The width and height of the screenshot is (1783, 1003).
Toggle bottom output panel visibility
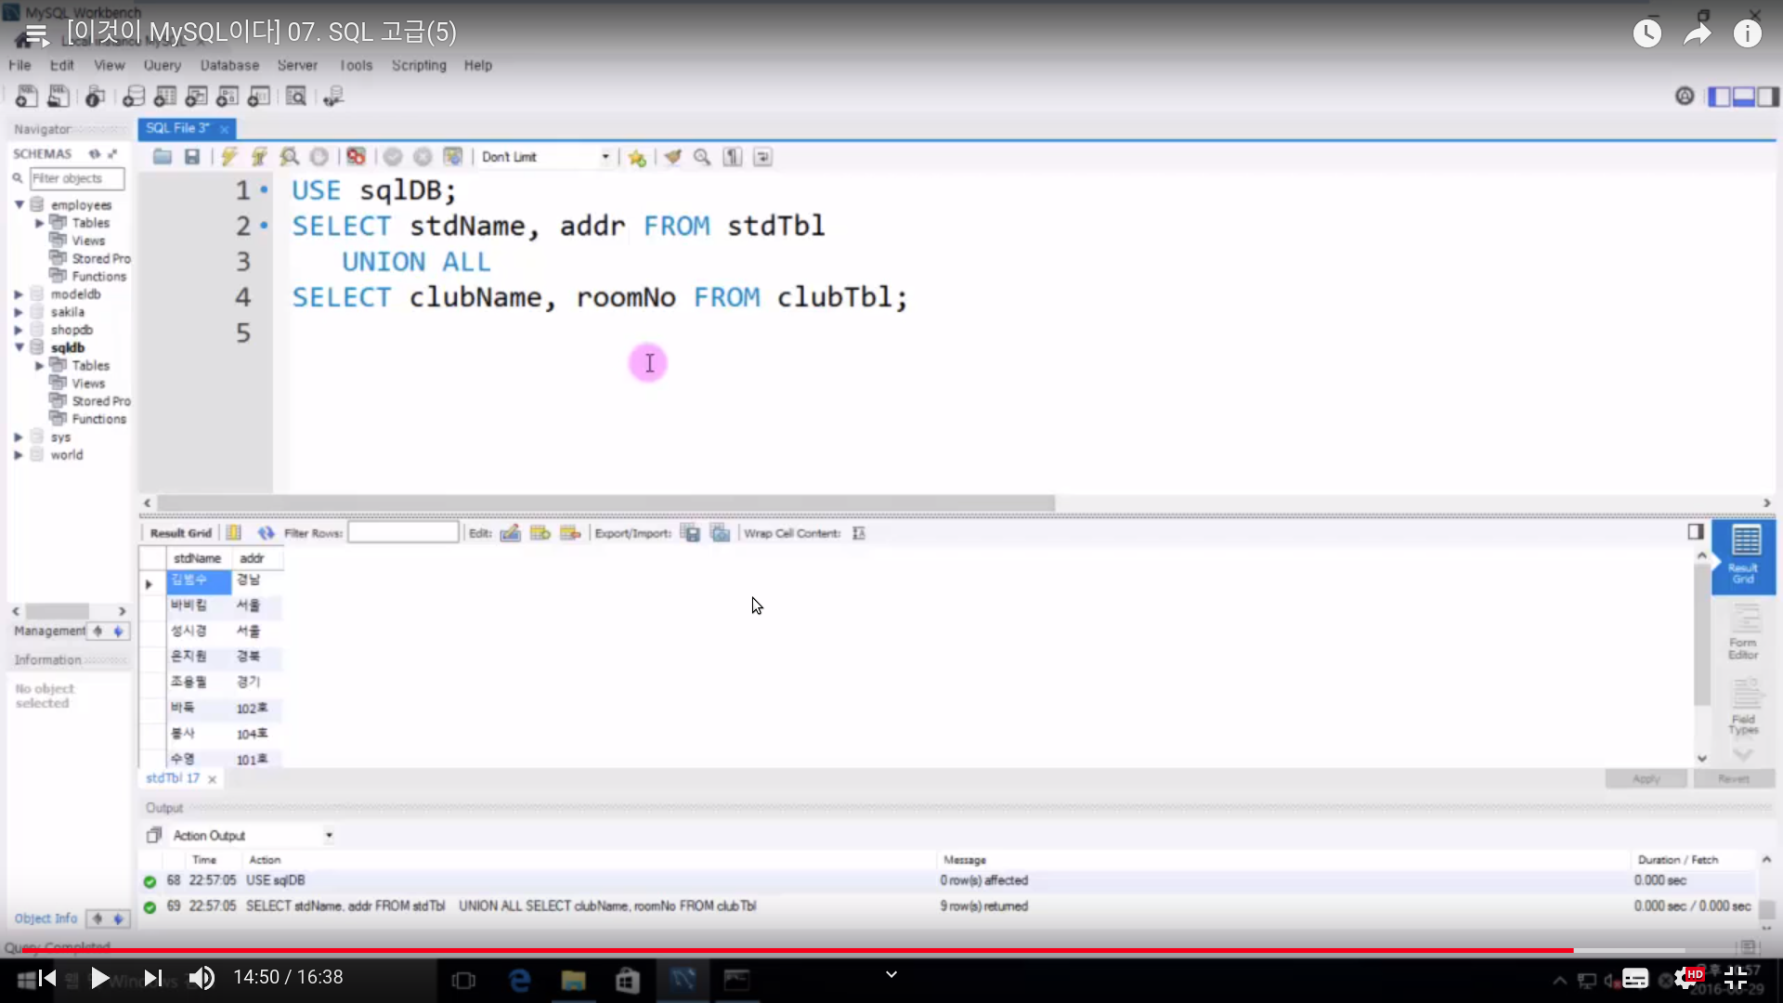click(1743, 97)
